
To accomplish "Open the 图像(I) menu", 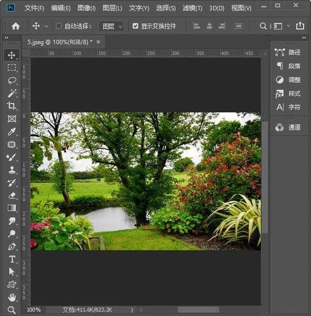I will (x=87, y=8).
